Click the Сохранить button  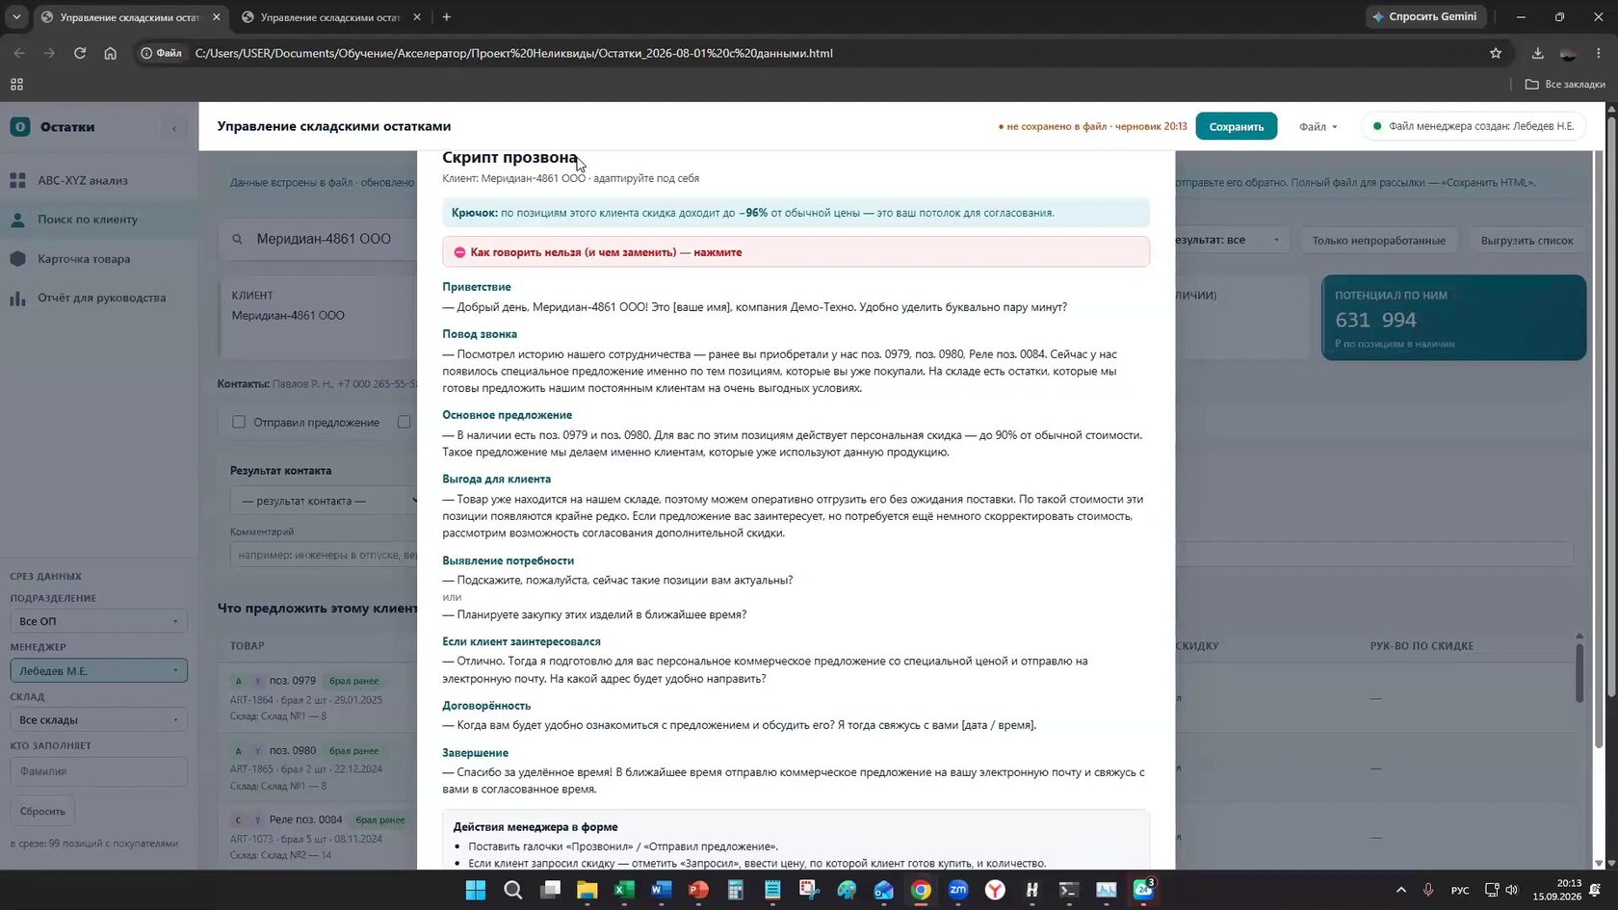pos(1237,126)
